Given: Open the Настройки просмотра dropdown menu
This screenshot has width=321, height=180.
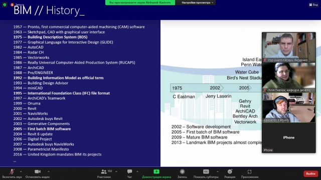Looking at the screenshot, I should tap(197, 2).
